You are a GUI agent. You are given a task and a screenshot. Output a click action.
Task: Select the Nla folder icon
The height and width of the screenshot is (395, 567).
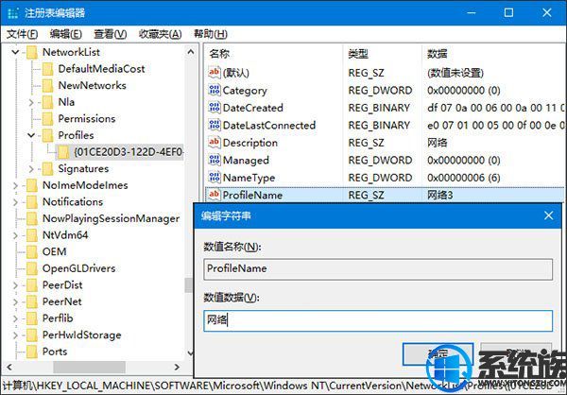pyautogui.click(x=48, y=102)
